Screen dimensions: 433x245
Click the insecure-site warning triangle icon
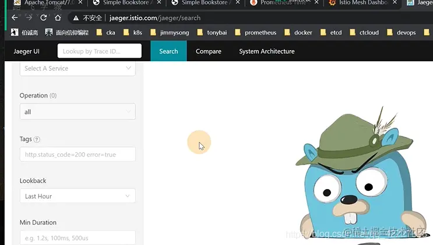point(76,18)
